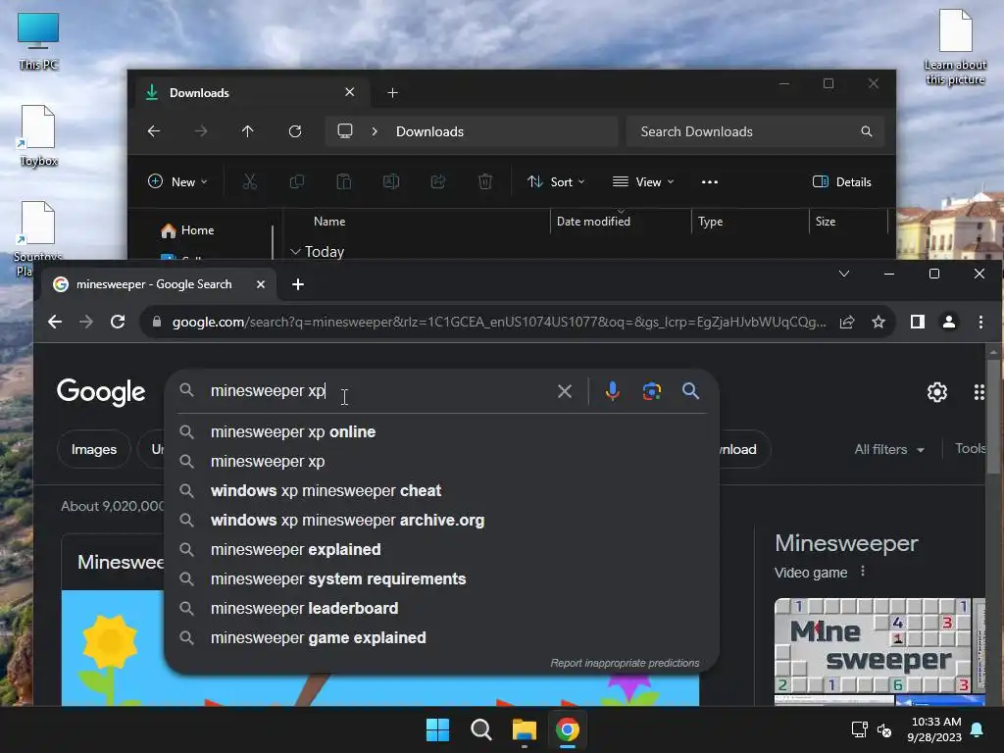Viewport: 1004px width, 753px height.
Task: Choose suggestion minesweeper explained
Action: (x=442, y=550)
